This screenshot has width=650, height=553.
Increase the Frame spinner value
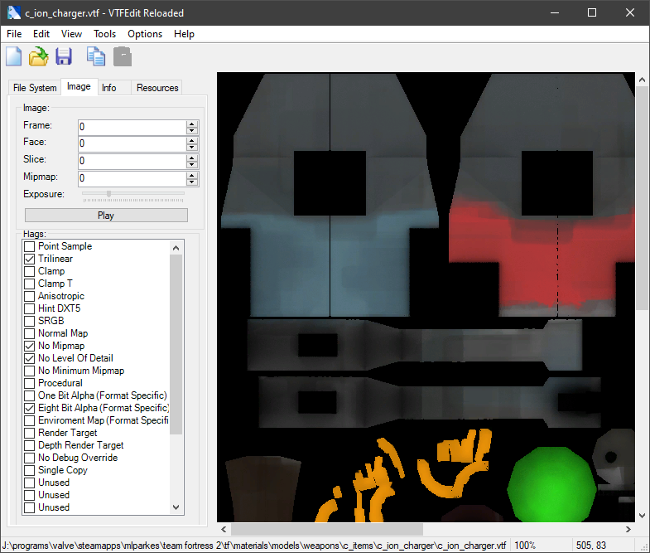(x=191, y=124)
